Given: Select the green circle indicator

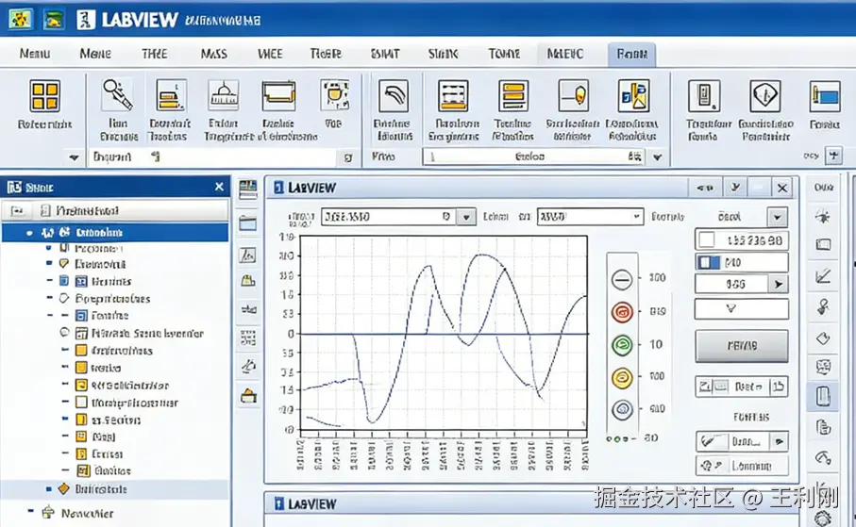Looking at the screenshot, I should 622,345.
